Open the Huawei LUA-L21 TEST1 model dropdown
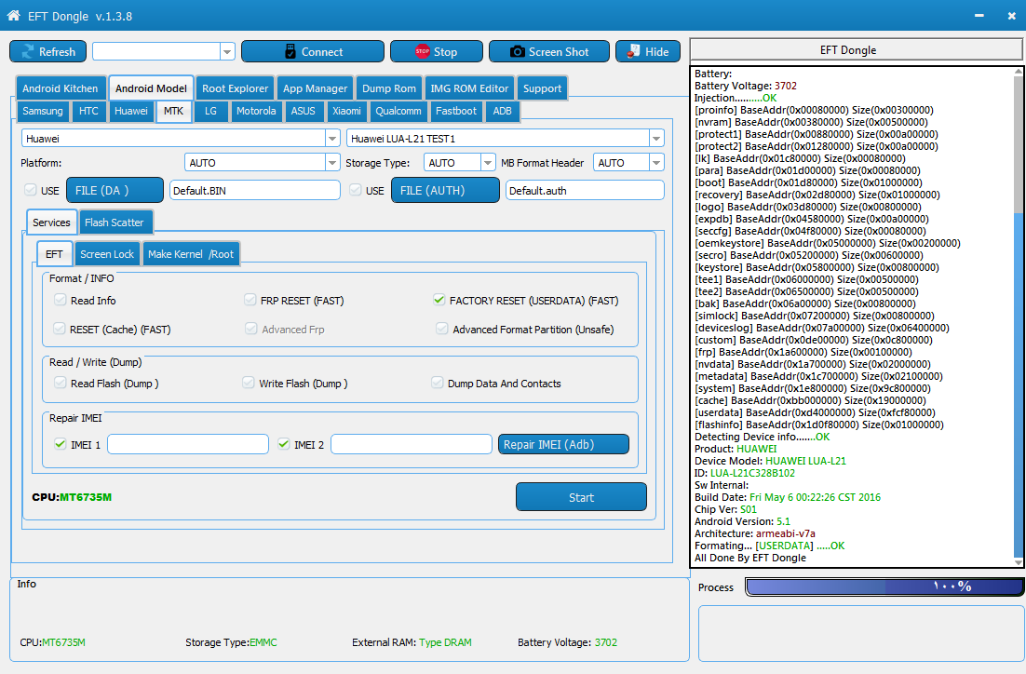 coord(656,139)
